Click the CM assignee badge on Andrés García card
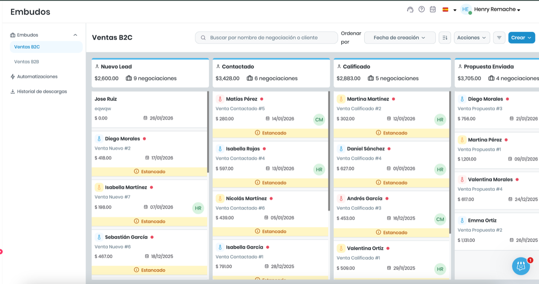This screenshot has height=284, width=539. 440,219
